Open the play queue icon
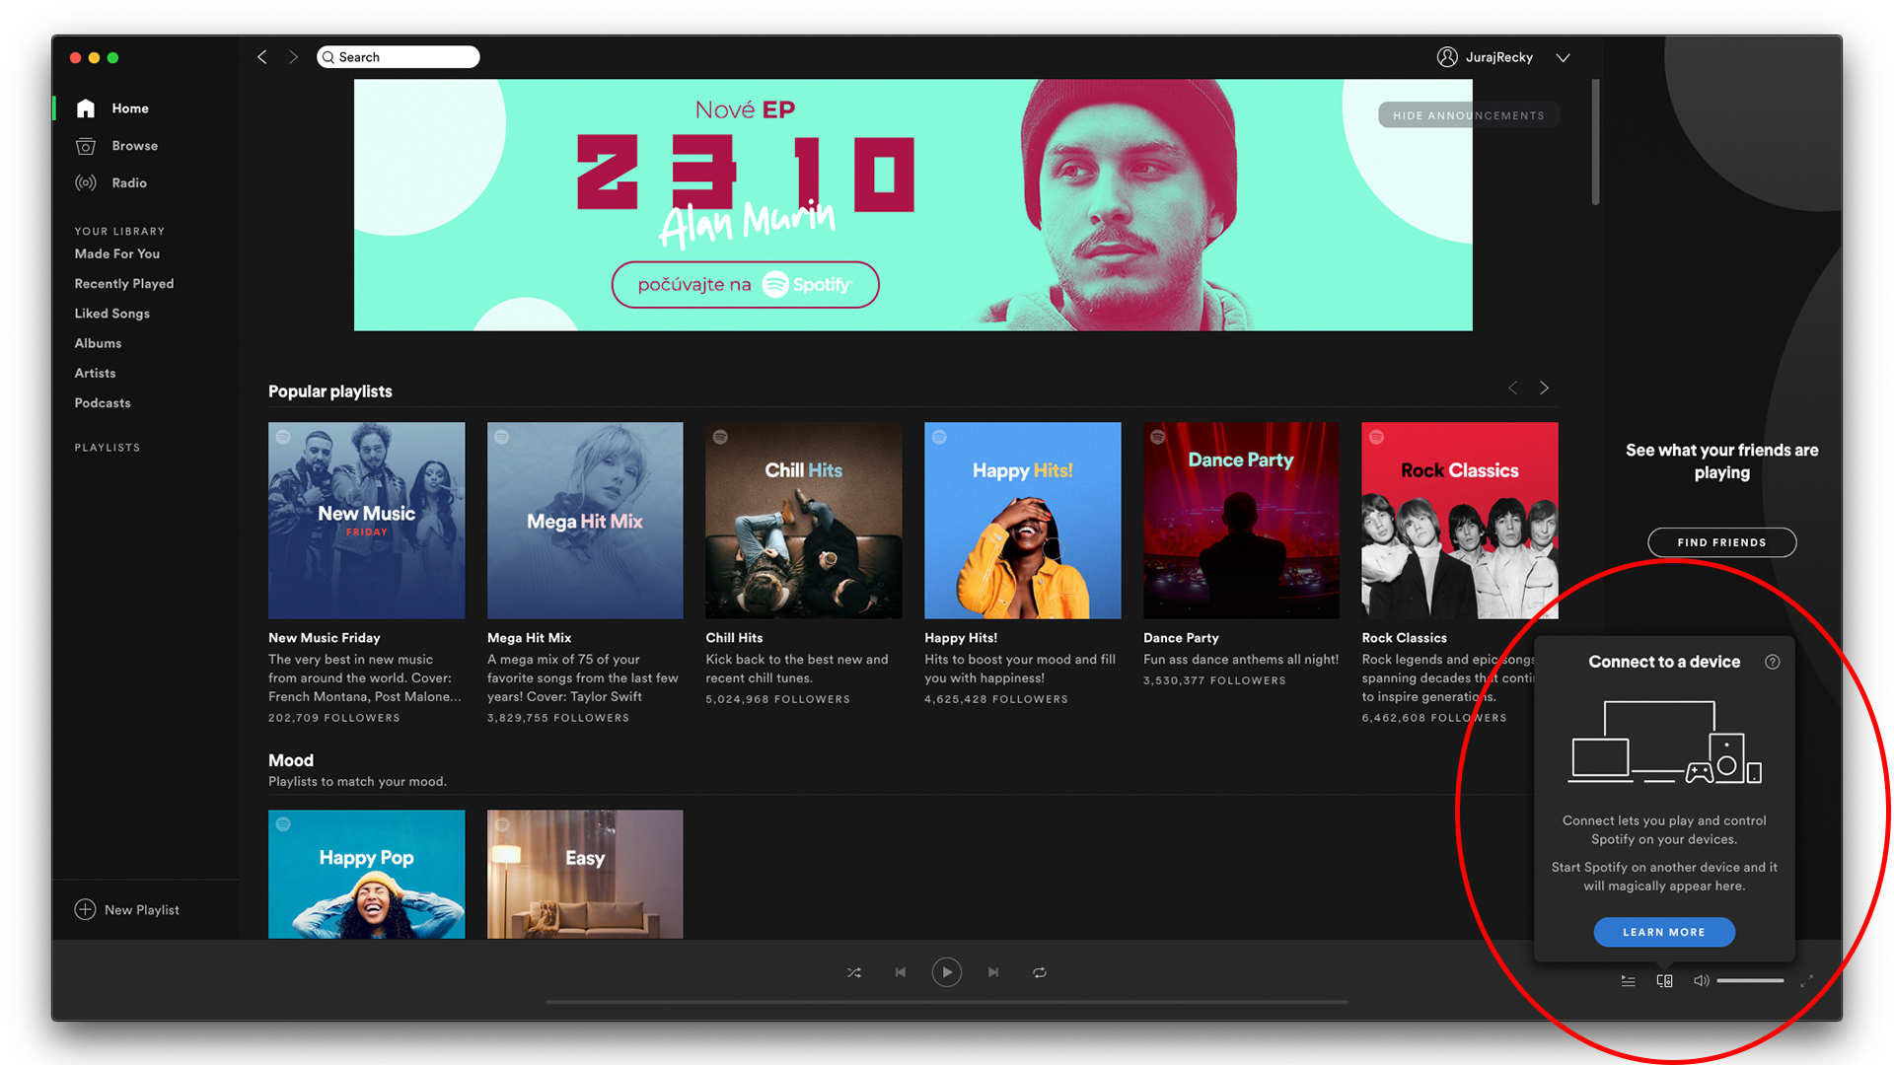The image size is (1894, 1065). point(1628,981)
